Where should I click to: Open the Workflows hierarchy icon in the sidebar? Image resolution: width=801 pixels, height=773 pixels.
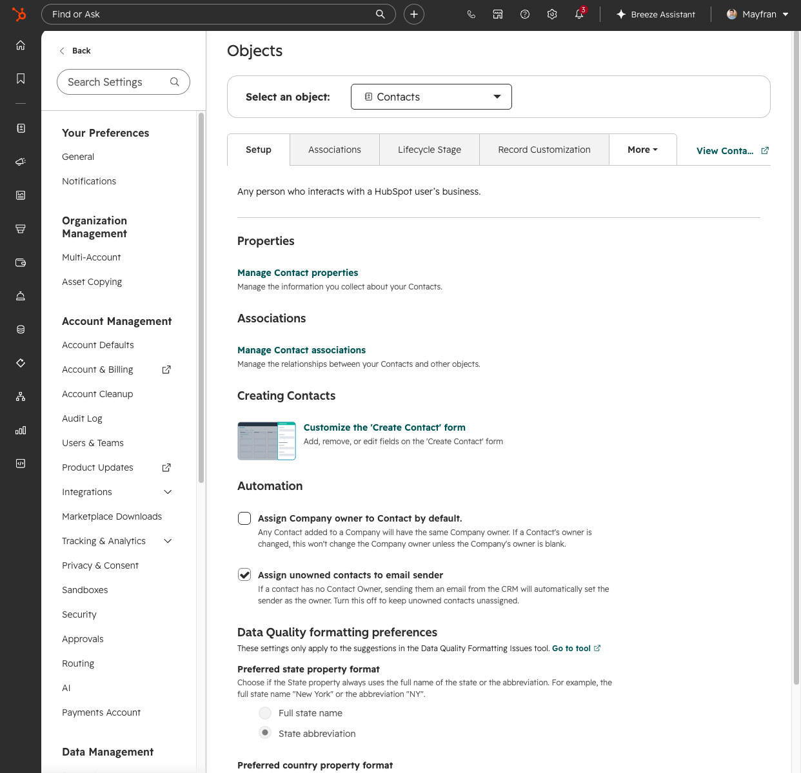21,396
